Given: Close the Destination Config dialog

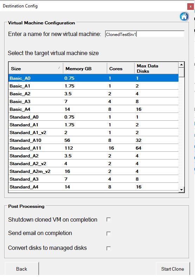Looking at the screenshot, I should coord(190,7).
